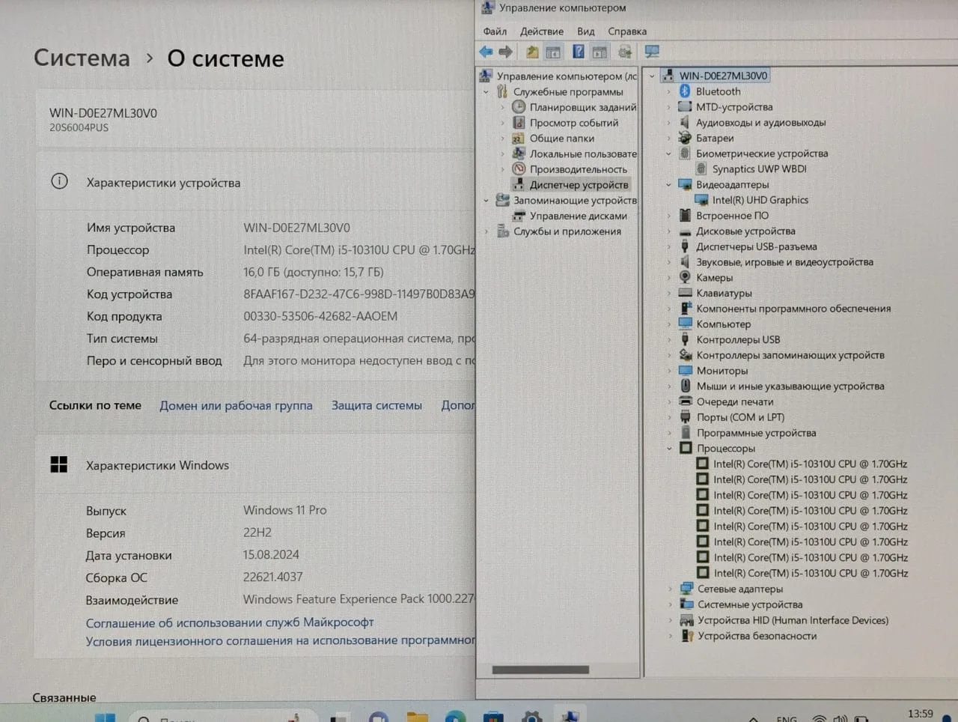Open Домен или рабочая группа link

click(236, 405)
